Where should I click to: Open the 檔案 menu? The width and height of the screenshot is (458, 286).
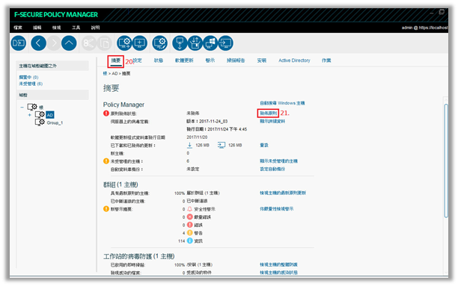pyautogui.click(x=18, y=28)
